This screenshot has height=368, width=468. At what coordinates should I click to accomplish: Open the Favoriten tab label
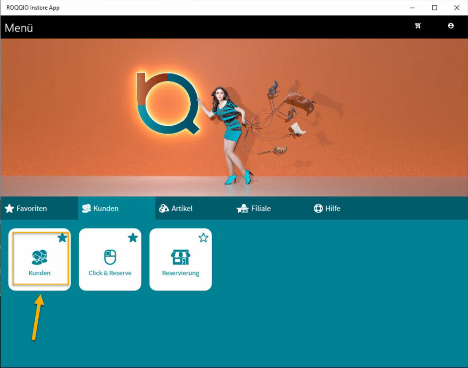point(32,209)
